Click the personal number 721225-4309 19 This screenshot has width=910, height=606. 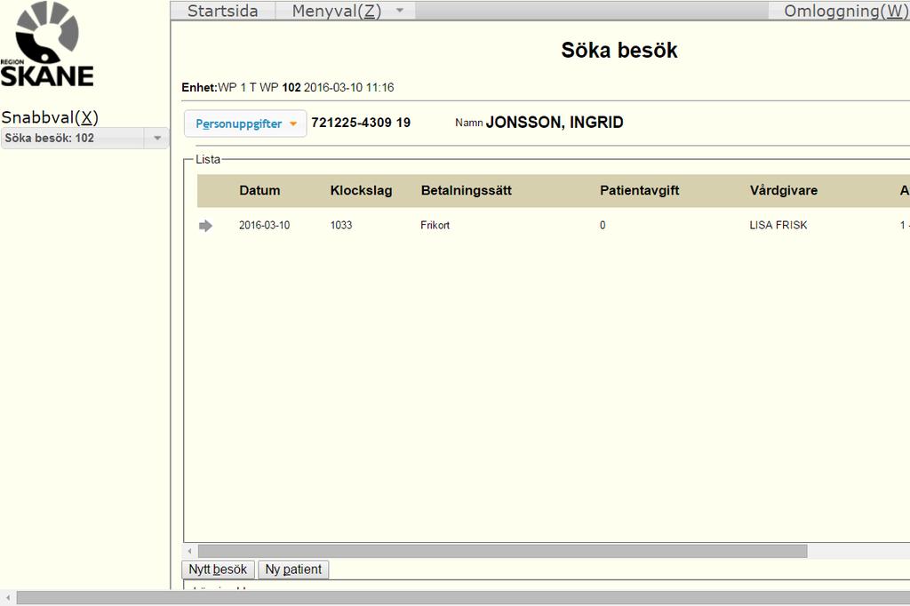(x=361, y=123)
